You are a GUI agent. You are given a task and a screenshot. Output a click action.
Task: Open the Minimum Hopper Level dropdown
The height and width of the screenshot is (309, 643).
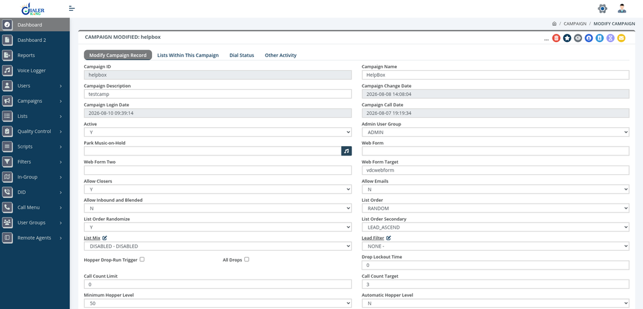pos(218,303)
